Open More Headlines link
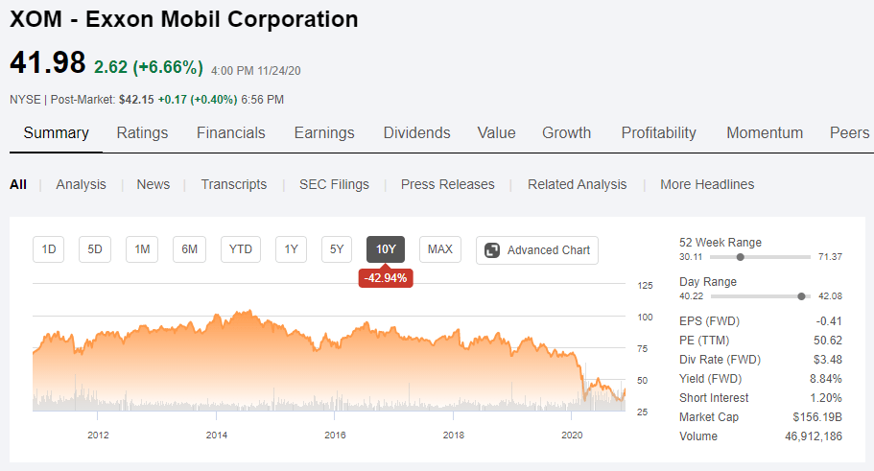874x471 pixels. click(x=707, y=184)
